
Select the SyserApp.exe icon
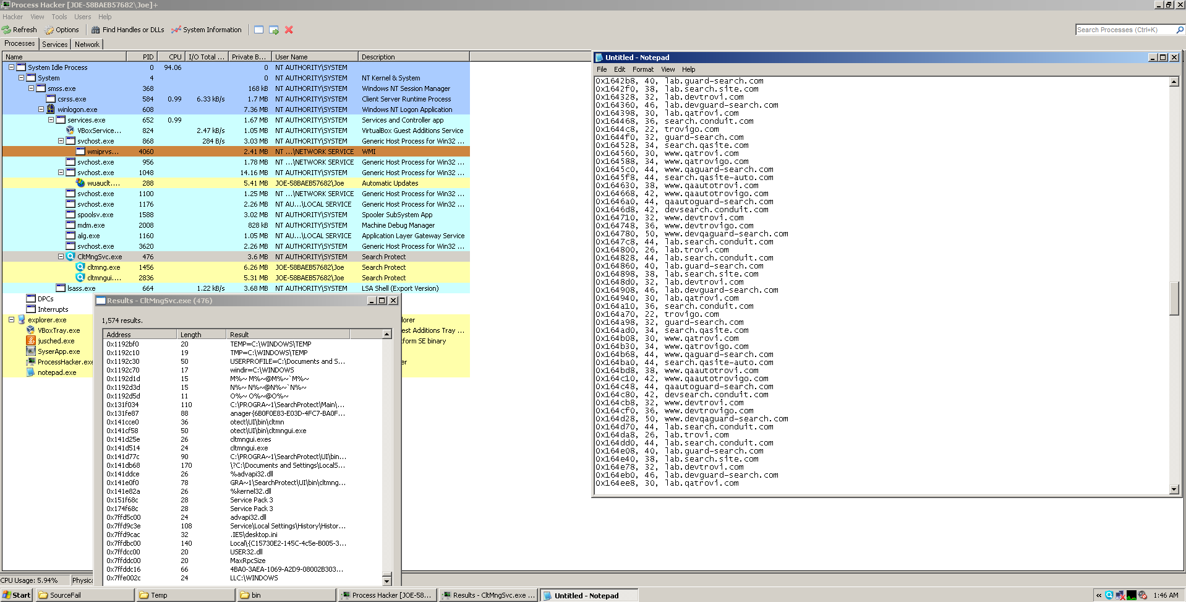pos(31,351)
